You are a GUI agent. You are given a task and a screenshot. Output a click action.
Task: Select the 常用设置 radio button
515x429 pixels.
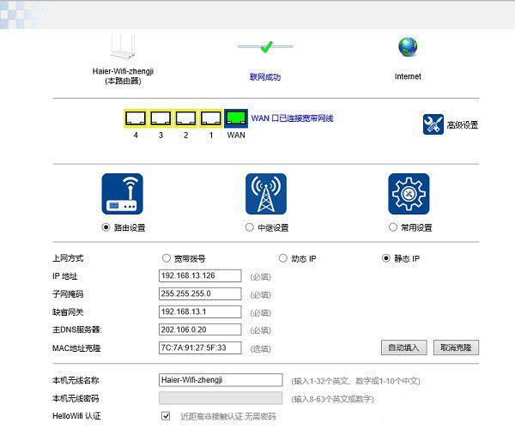pos(393,227)
